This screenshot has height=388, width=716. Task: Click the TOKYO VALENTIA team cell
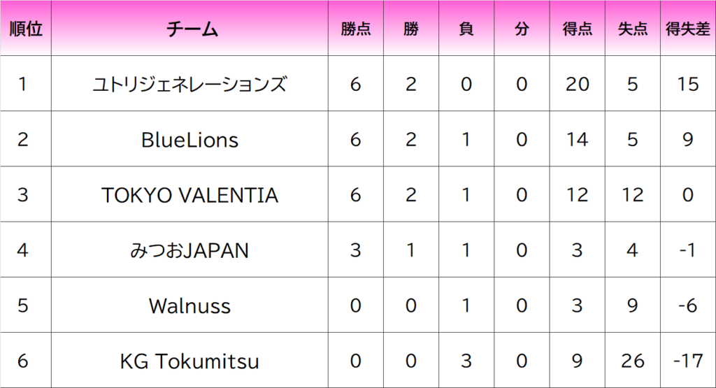189,194
